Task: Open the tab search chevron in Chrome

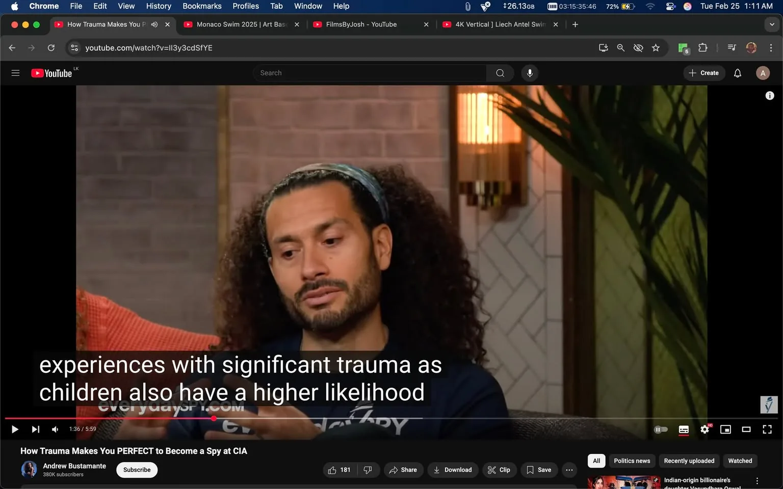Action: point(771,24)
